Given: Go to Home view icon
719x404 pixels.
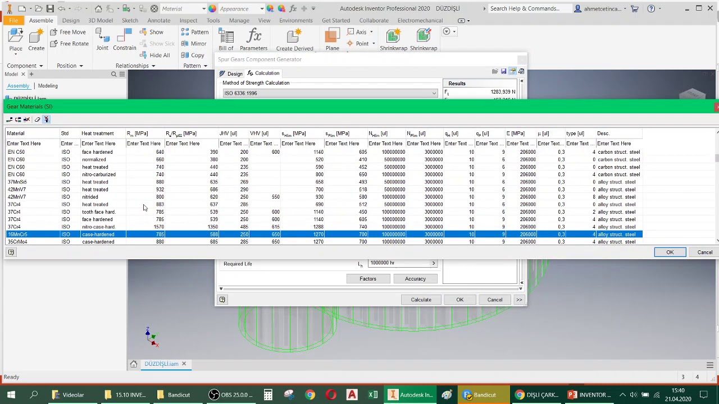Looking at the screenshot, I should [98, 8].
